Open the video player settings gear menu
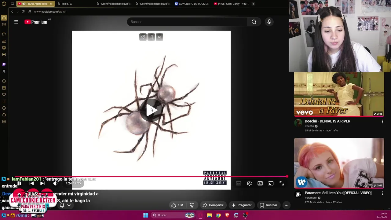This screenshot has width=391, height=220. [249, 183]
